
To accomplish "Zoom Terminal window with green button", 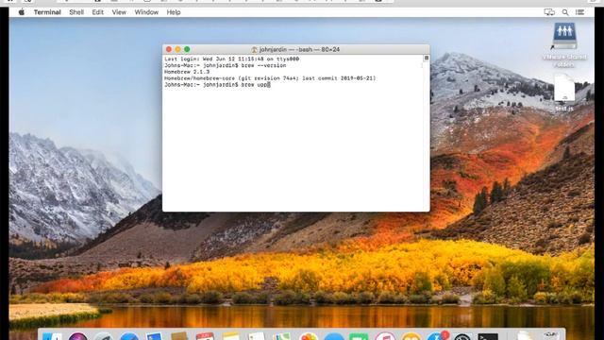I will click(187, 49).
